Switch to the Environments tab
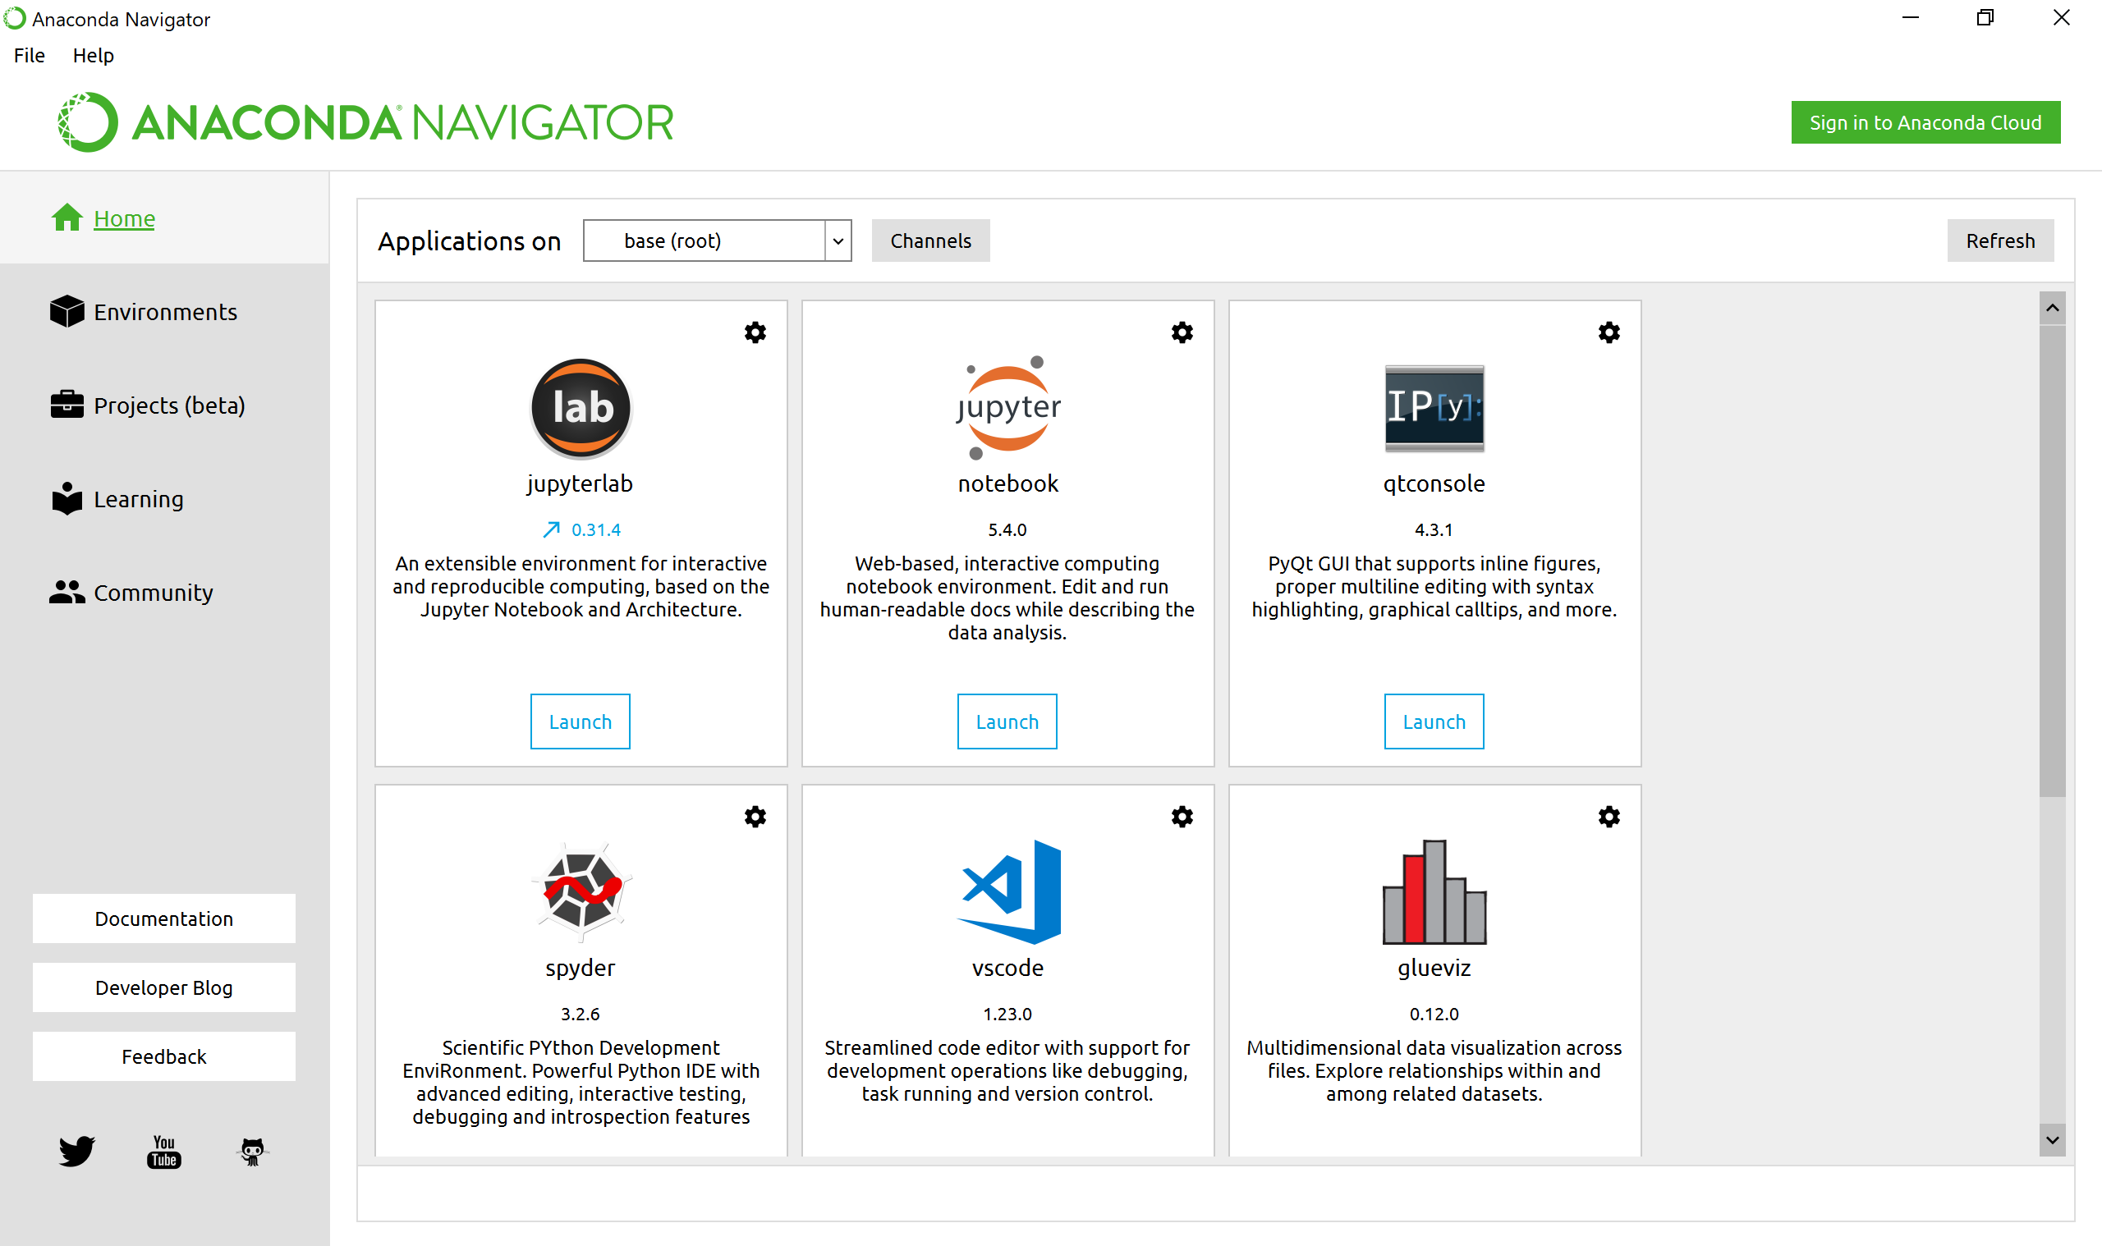The width and height of the screenshot is (2102, 1246). [164, 312]
